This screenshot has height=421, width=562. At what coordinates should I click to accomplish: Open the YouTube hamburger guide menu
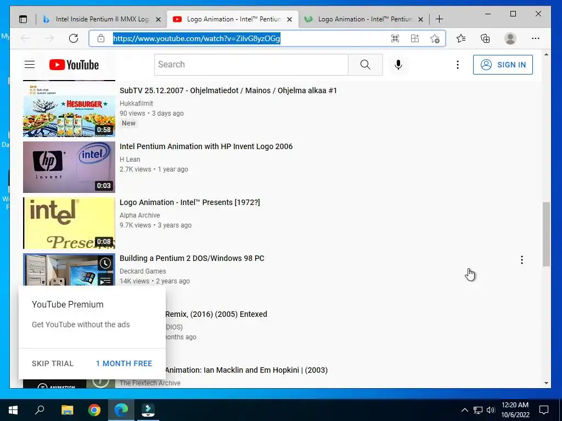coord(30,65)
